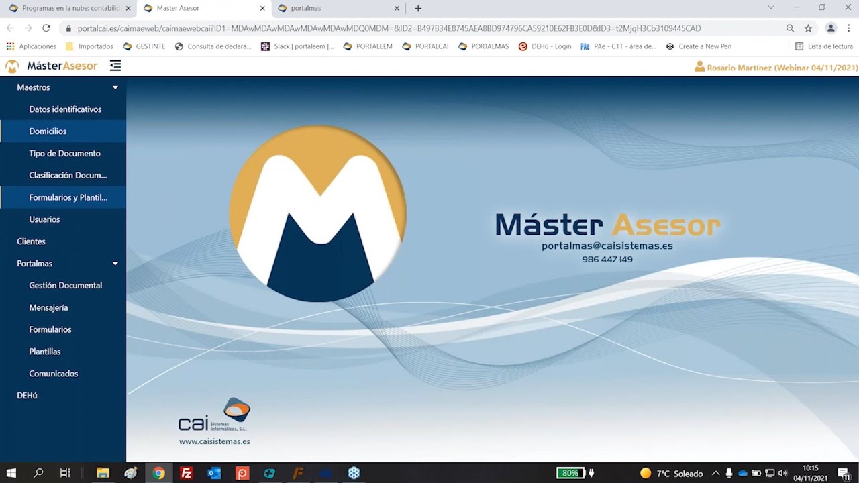859x483 pixels.
Task: Switch to the 'portalmas' browser tab
Action: (x=339, y=8)
